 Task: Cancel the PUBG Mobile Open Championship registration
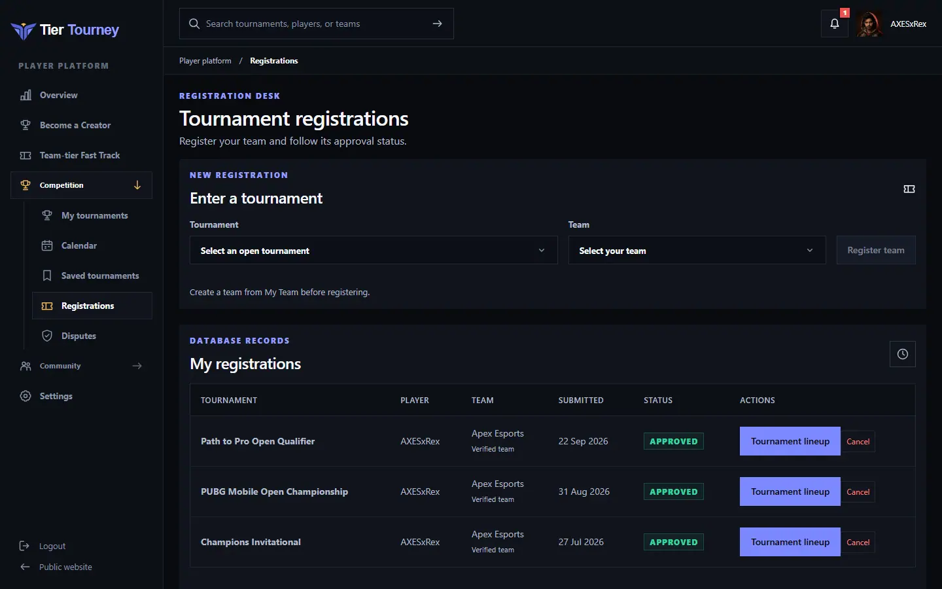tap(858, 492)
